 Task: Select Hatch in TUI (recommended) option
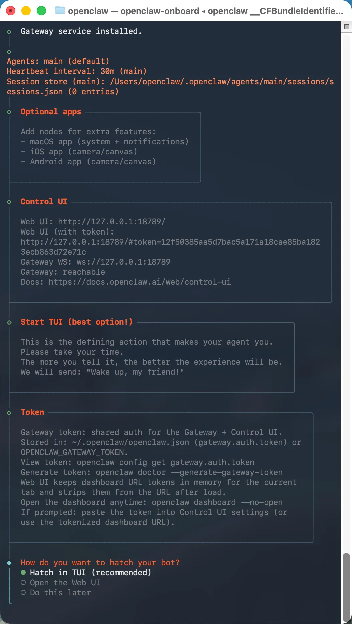click(x=86, y=573)
